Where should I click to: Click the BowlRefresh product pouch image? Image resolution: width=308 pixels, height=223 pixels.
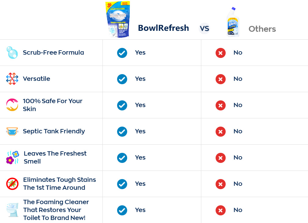click(x=118, y=19)
